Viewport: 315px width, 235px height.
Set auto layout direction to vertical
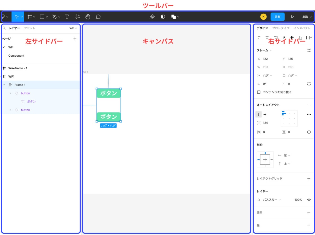tap(259, 114)
